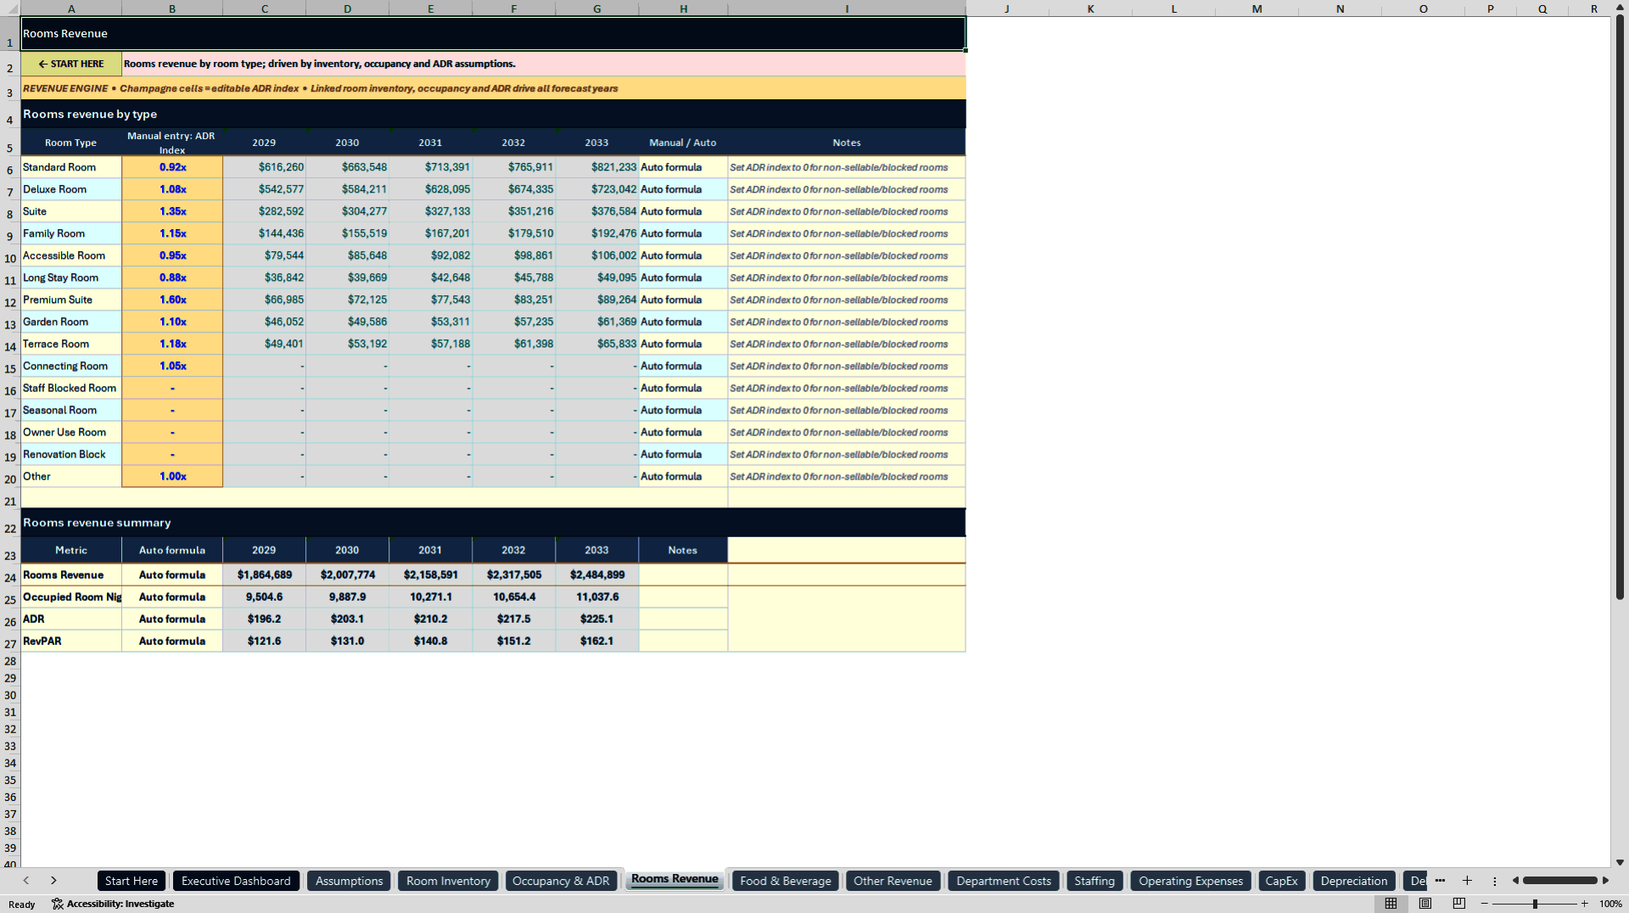Viewport: 1629px width, 913px height.
Task: Open the Assumptions sheet tab
Action: (x=349, y=881)
